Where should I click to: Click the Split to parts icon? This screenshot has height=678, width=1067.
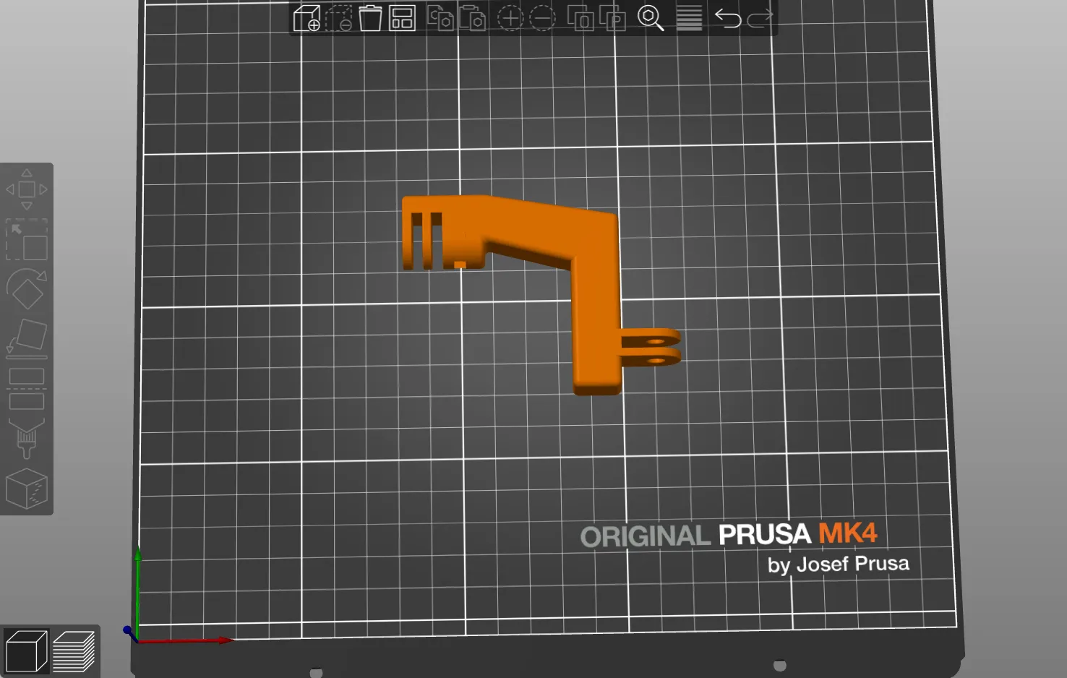612,17
